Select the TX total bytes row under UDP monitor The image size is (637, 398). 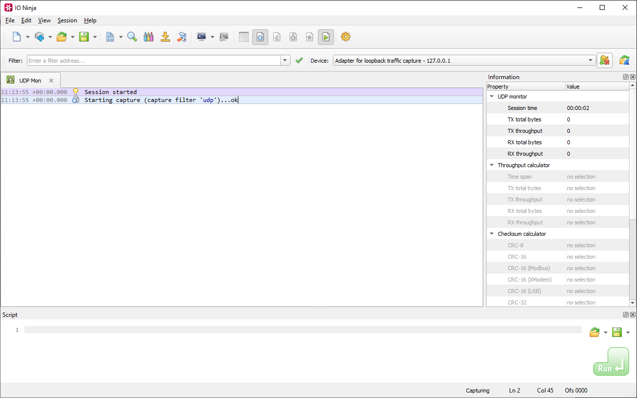click(x=558, y=119)
